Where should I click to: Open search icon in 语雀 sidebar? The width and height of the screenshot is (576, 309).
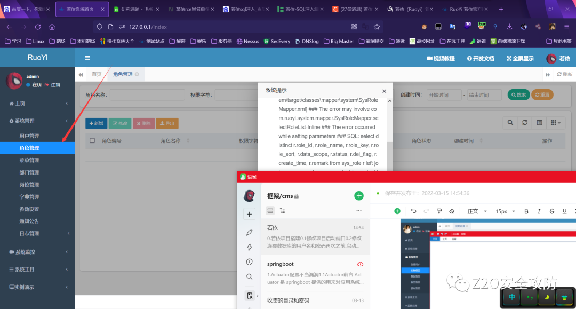pos(249,276)
